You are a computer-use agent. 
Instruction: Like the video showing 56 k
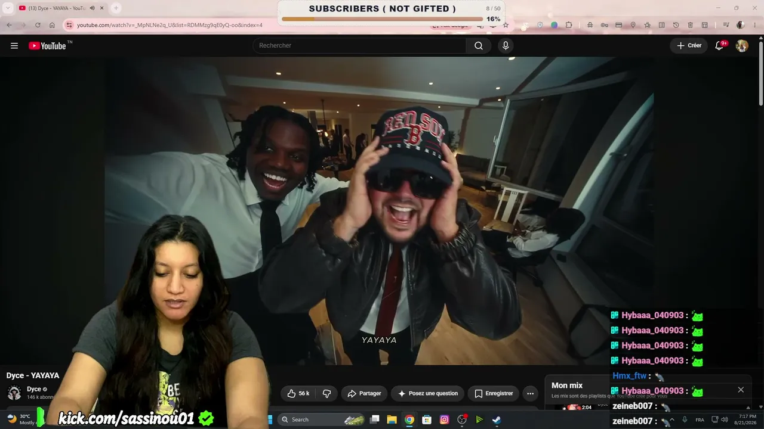tap(298, 393)
